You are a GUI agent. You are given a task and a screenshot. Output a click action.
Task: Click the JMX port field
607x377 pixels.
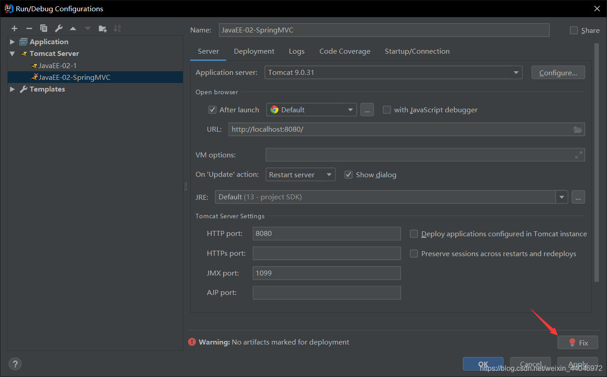(327, 273)
